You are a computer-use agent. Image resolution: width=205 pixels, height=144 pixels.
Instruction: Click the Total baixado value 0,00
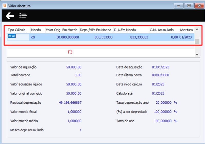click(x=78, y=75)
